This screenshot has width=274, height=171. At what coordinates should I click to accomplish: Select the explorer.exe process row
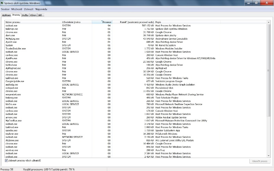click(12, 134)
